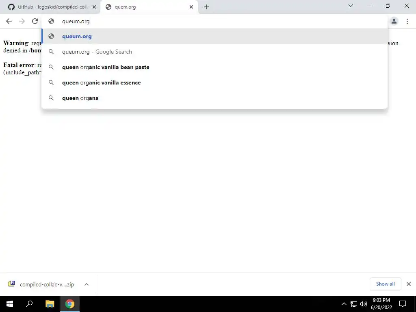The image size is (416, 312).
Task: Show hidden system tray icons
Action: pyautogui.click(x=344, y=304)
